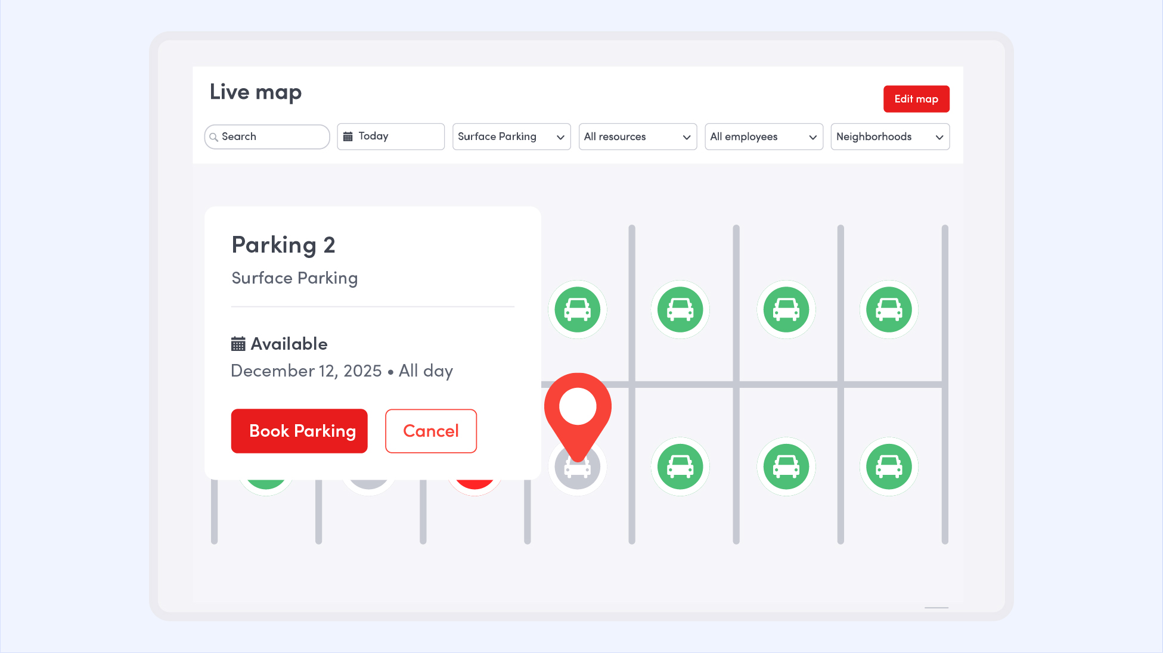This screenshot has height=653, width=1163.
Task: Open the All employees dropdown
Action: pos(764,136)
